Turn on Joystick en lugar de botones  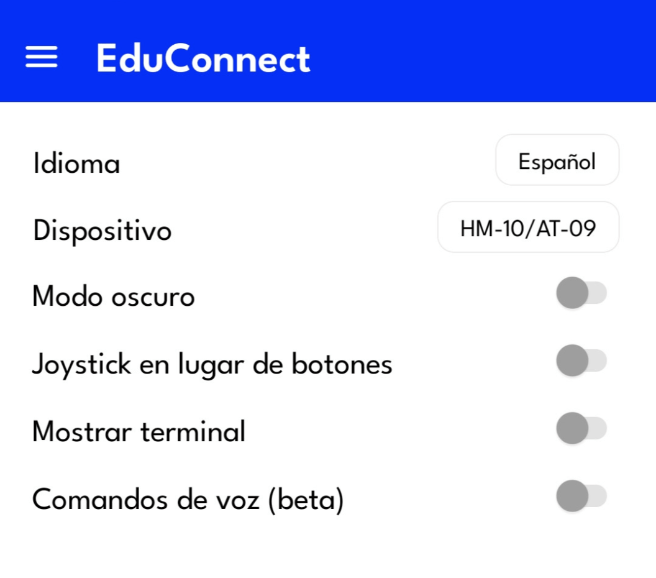click(x=581, y=360)
